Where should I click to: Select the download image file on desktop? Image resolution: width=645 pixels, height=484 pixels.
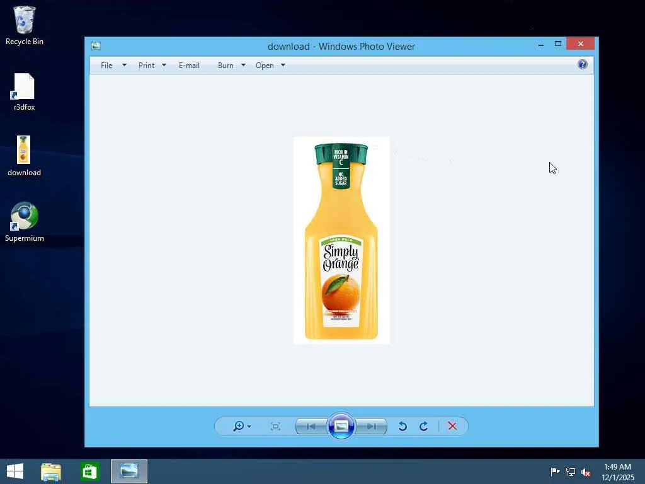[x=24, y=156]
